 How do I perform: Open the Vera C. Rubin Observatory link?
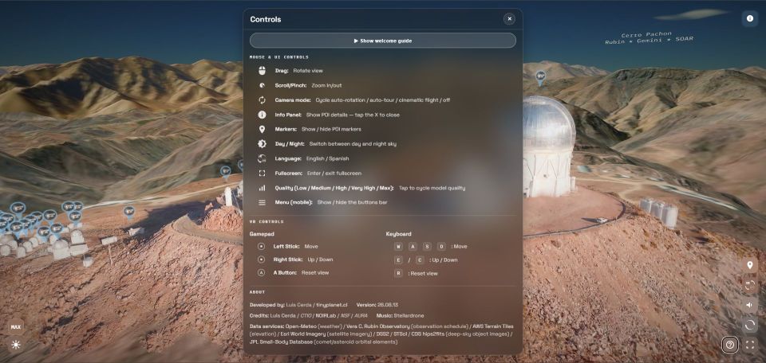tap(377, 326)
